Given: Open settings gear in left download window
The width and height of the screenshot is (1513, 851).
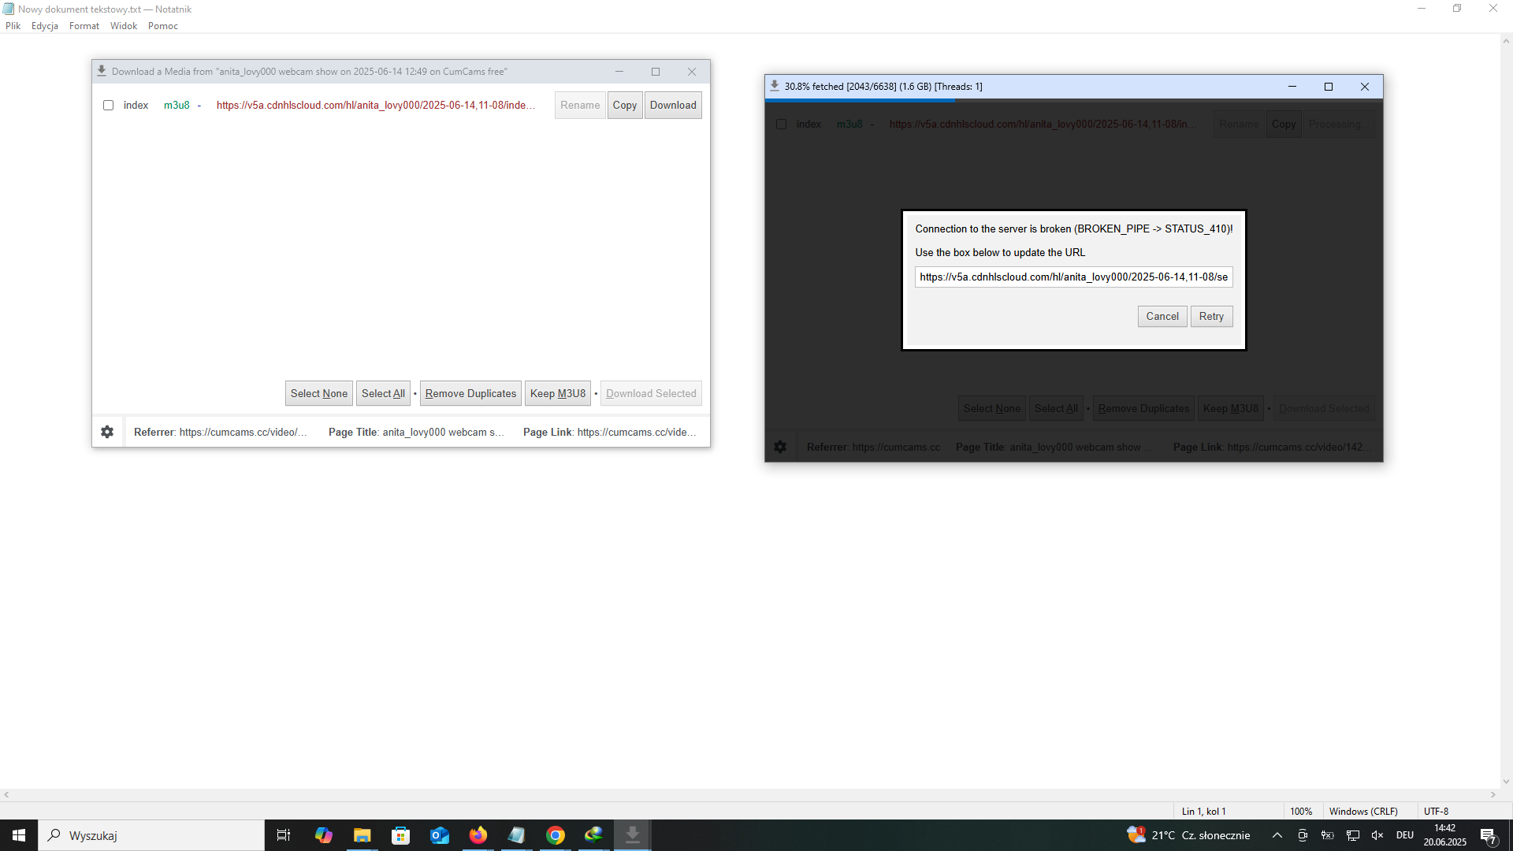Looking at the screenshot, I should pyautogui.click(x=107, y=432).
